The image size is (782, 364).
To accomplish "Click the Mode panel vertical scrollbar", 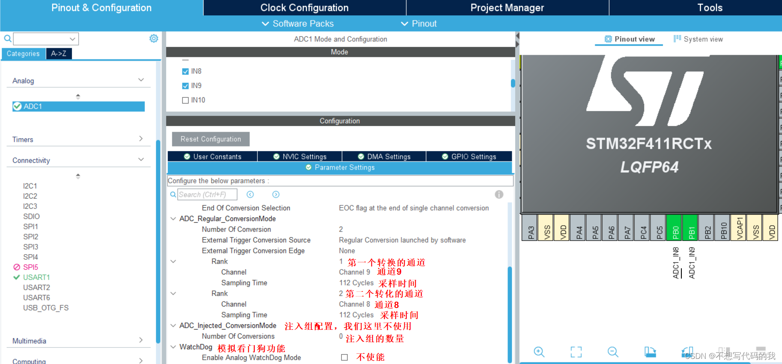I will 513,84.
